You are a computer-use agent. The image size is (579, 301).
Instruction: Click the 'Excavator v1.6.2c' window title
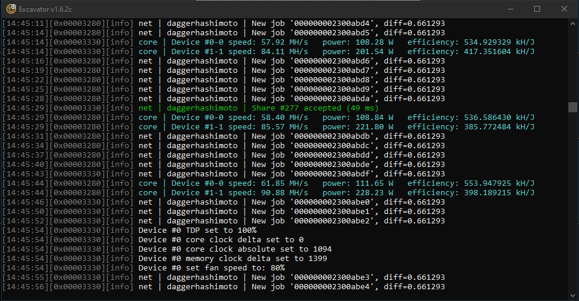[45, 9]
